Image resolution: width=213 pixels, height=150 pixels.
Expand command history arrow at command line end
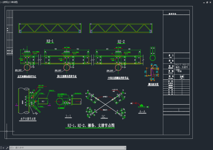tap(125, 148)
